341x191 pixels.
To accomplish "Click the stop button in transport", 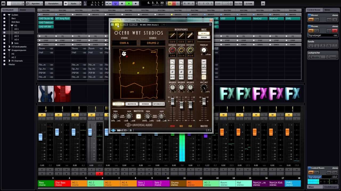I will [122, 3].
